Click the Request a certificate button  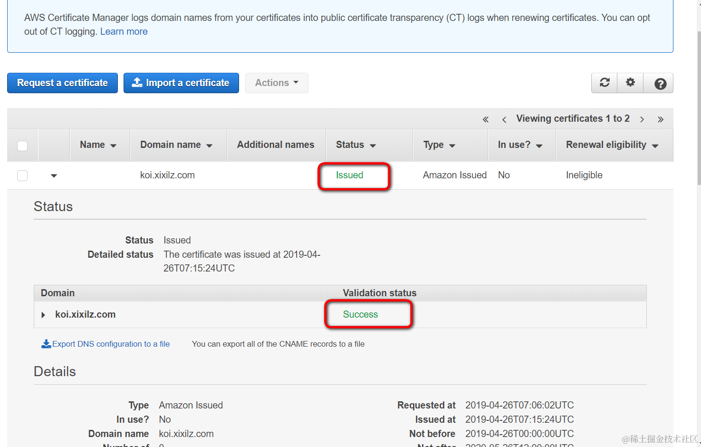62,83
